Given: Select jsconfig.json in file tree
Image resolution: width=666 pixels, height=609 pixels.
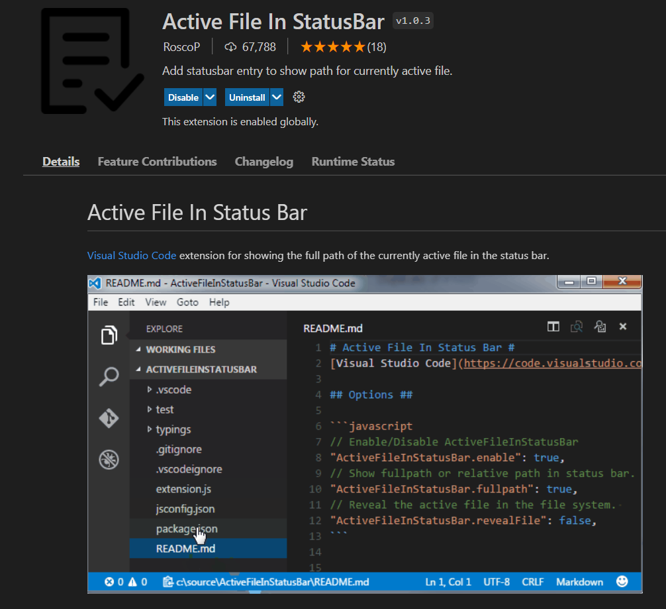Looking at the screenshot, I should [x=208, y=510].
